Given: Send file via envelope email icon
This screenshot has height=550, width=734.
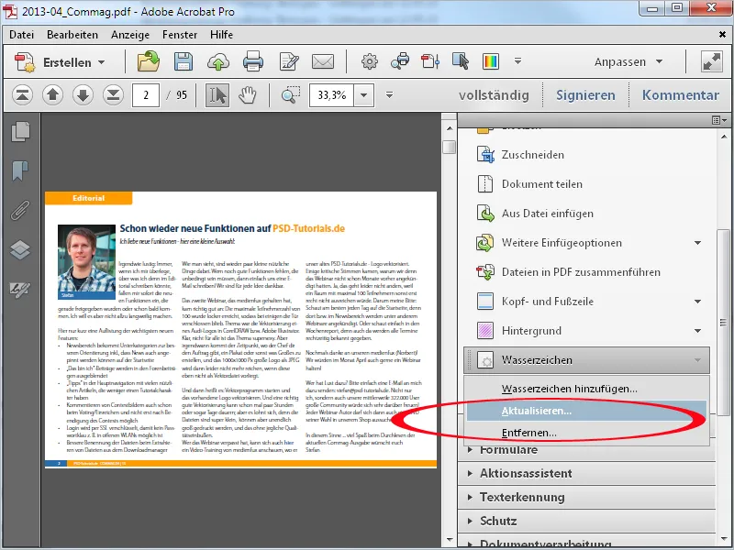Looking at the screenshot, I should 323,61.
